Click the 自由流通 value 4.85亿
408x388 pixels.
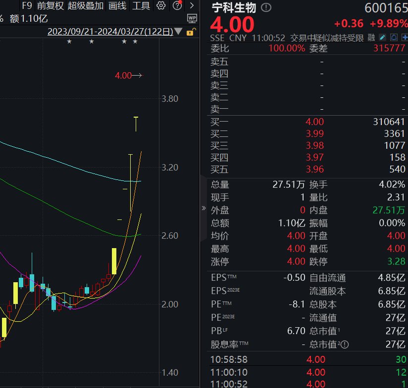coord(392,278)
